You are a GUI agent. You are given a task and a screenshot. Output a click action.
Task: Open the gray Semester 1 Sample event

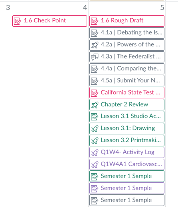(x=127, y=200)
